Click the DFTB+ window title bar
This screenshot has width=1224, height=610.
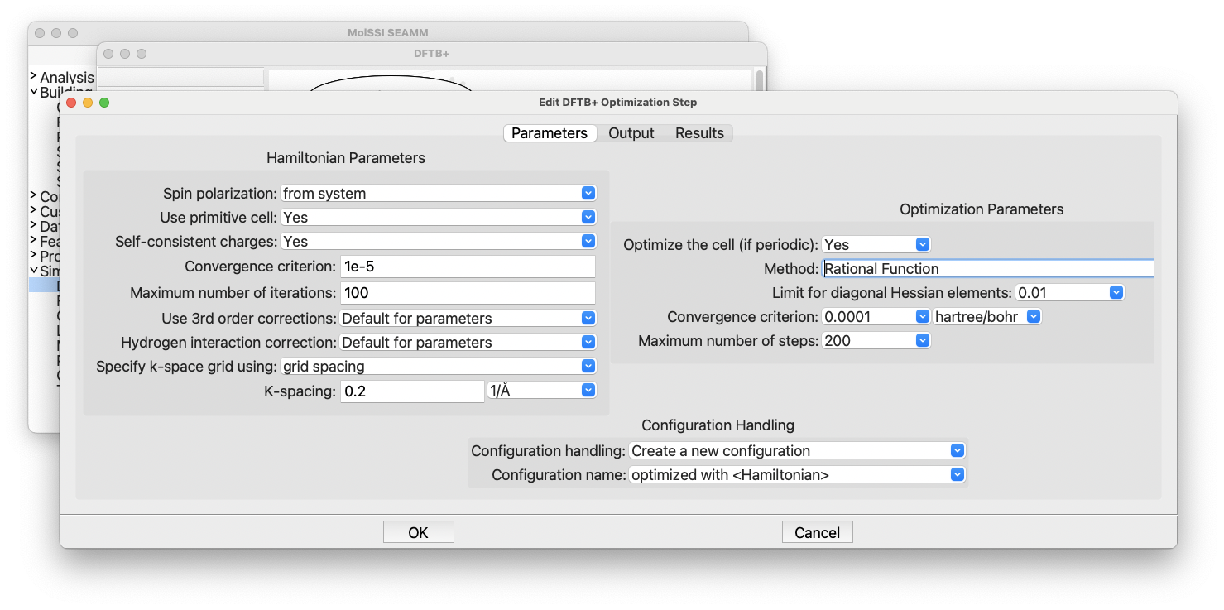click(431, 53)
